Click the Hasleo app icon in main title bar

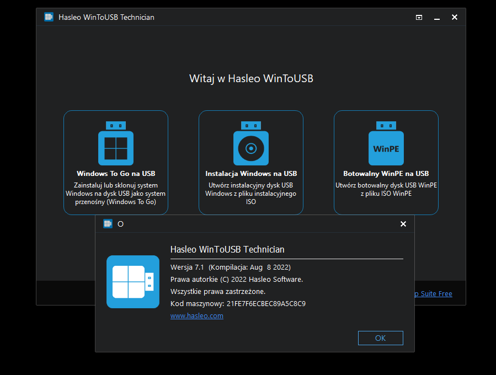click(x=49, y=17)
